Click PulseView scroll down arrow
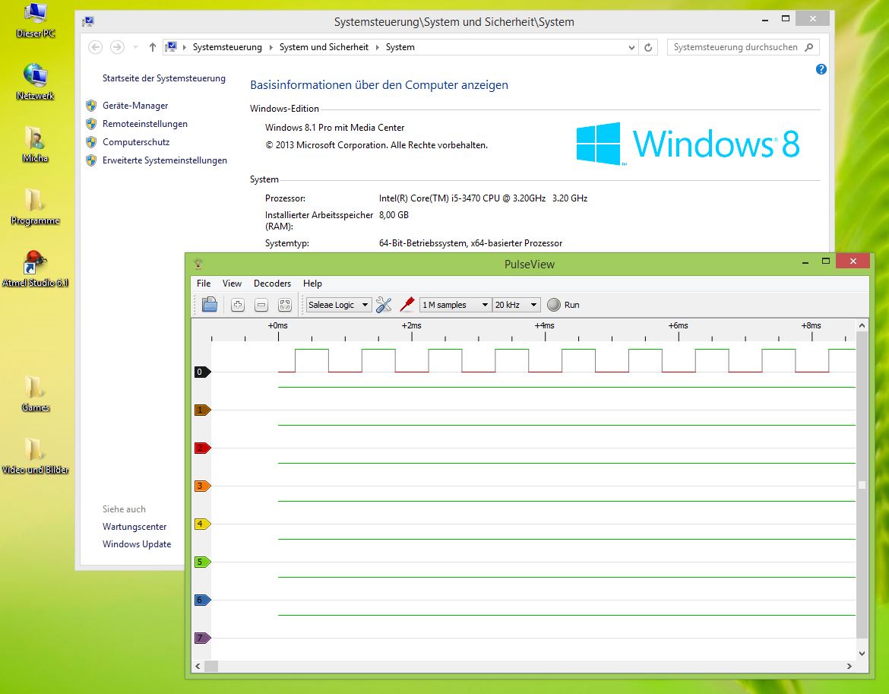 pos(862,653)
